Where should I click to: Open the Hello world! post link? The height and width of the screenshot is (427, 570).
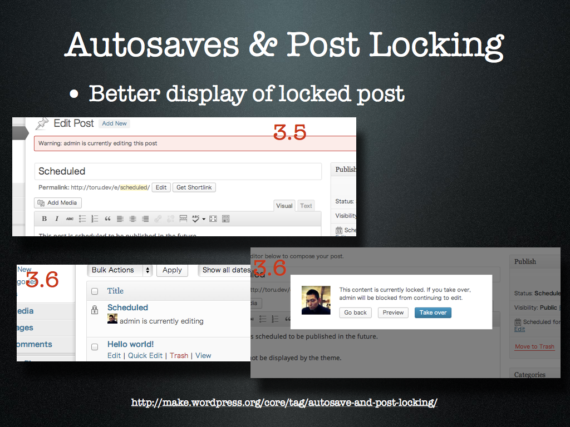click(130, 344)
